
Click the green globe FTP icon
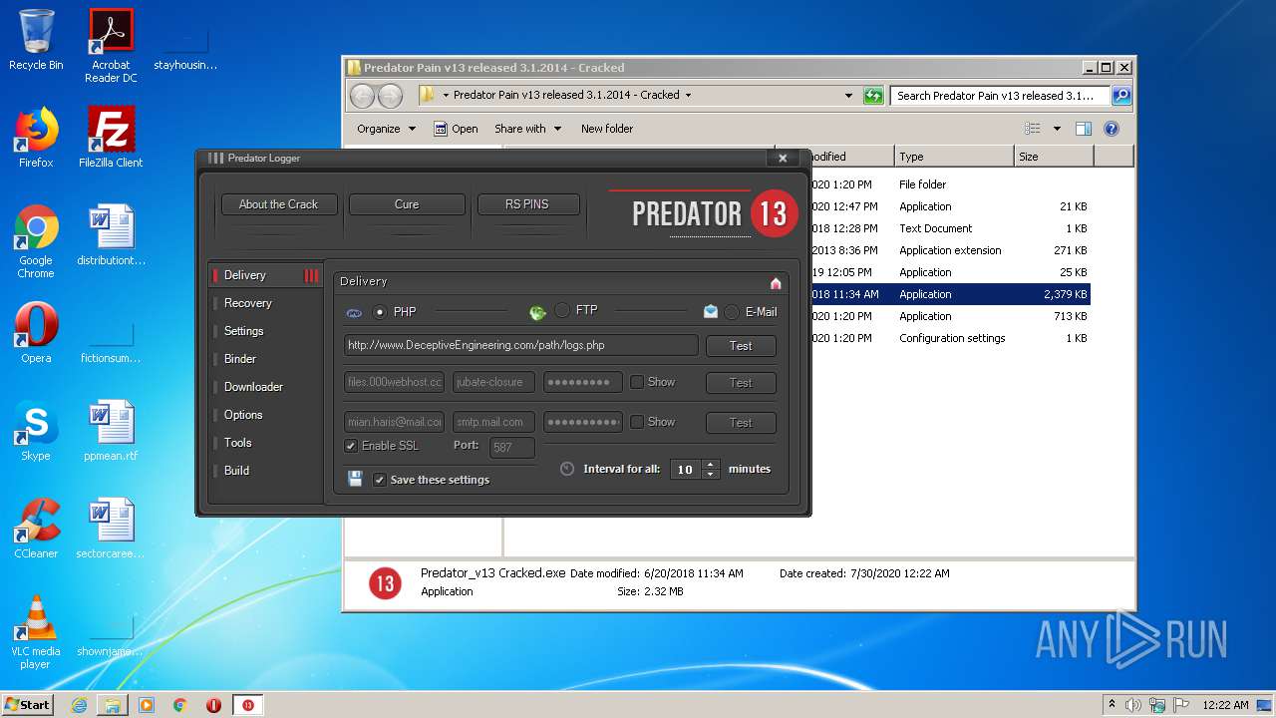(x=537, y=312)
